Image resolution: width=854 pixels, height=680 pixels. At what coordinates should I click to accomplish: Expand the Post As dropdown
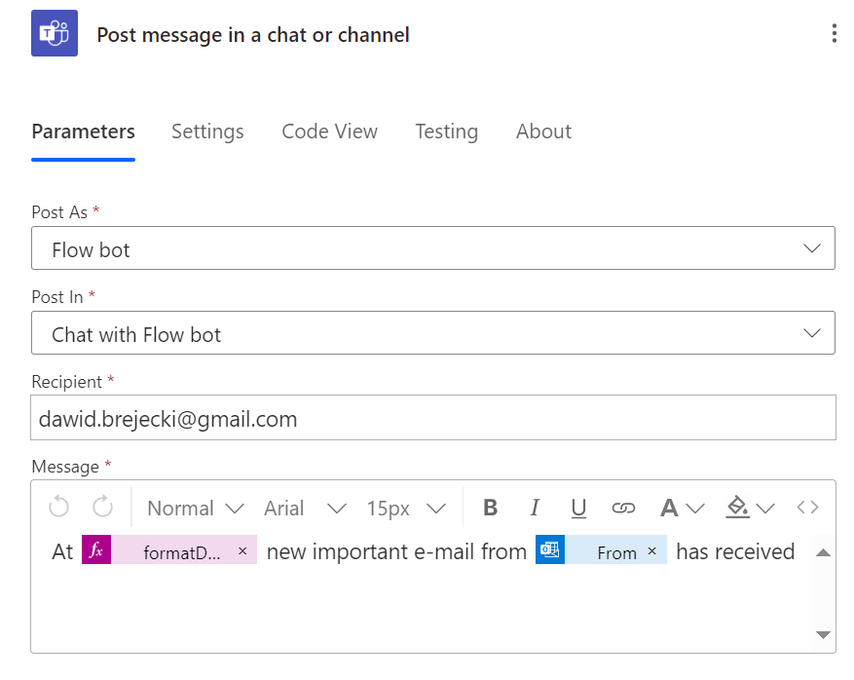[432, 248]
